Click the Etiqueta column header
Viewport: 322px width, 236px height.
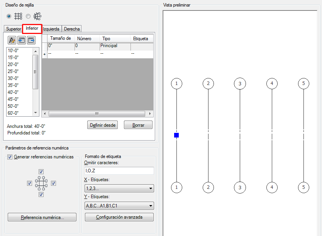pos(142,38)
